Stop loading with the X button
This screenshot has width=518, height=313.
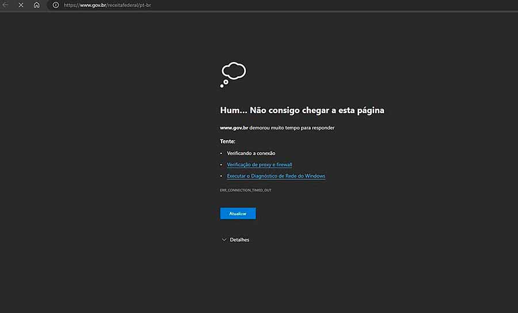21,5
